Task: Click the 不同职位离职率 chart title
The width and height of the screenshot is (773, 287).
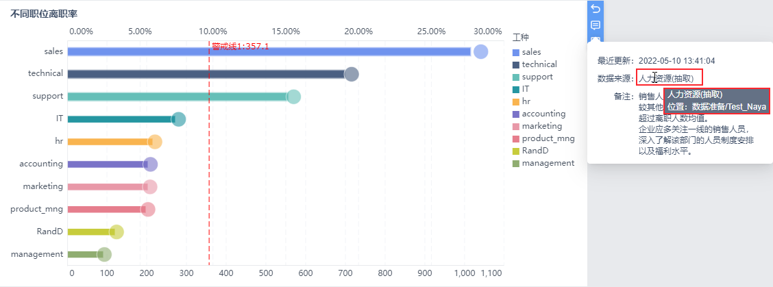Action: tap(43, 13)
